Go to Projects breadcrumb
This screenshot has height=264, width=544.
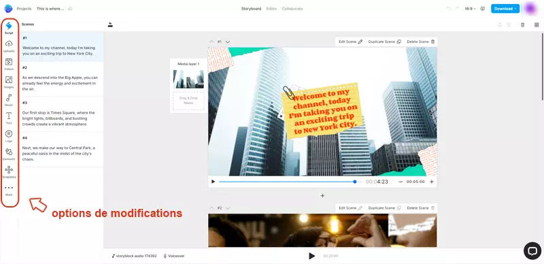(x=24, y=9)
